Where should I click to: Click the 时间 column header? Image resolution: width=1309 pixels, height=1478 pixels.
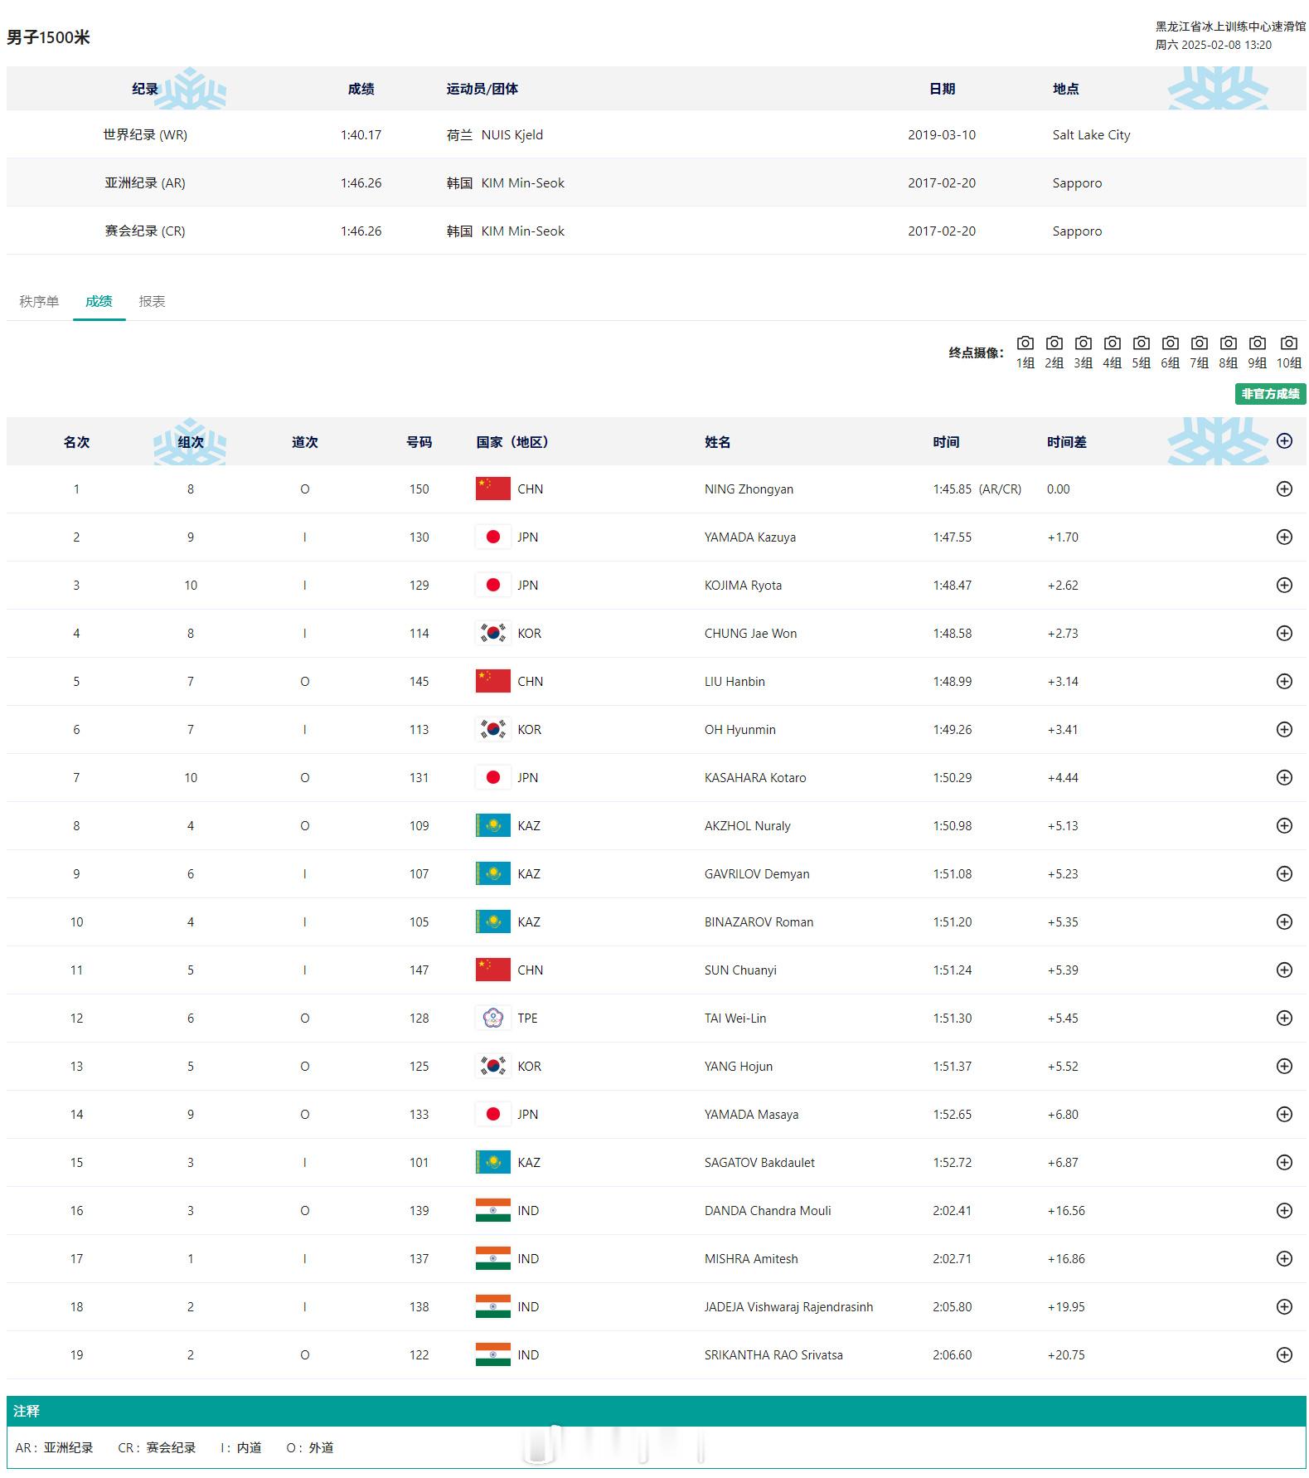click(x=946, y=442)
